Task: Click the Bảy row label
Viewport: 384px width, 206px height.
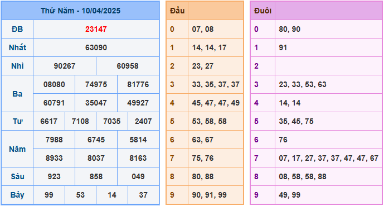Action: coord(17,195)
